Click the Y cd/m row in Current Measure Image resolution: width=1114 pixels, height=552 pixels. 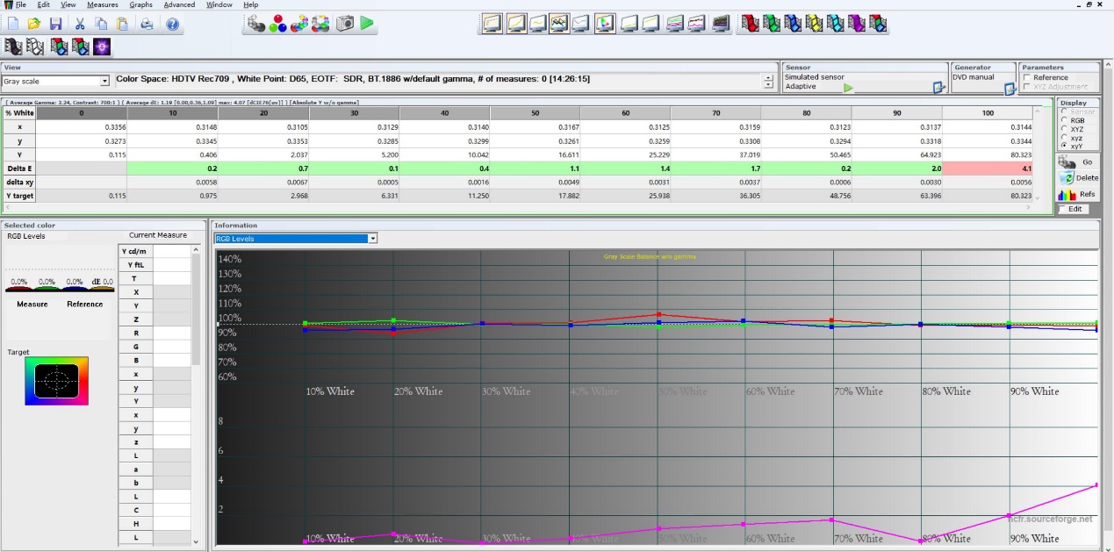155,251
